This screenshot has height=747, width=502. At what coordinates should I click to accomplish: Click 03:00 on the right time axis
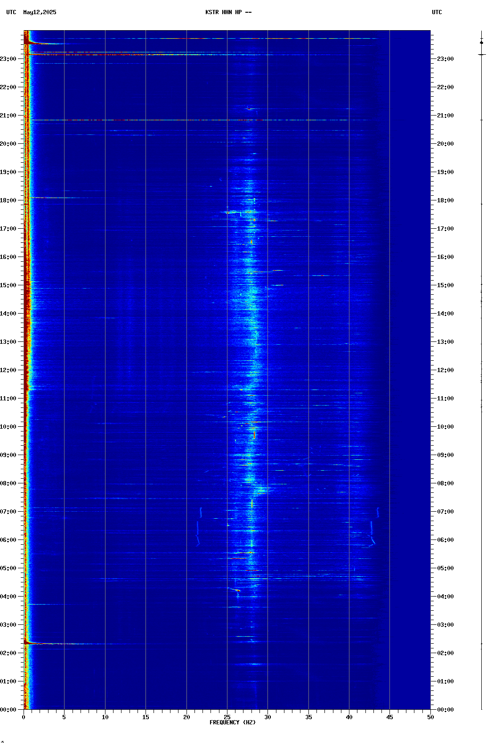(x=445, y=625)
